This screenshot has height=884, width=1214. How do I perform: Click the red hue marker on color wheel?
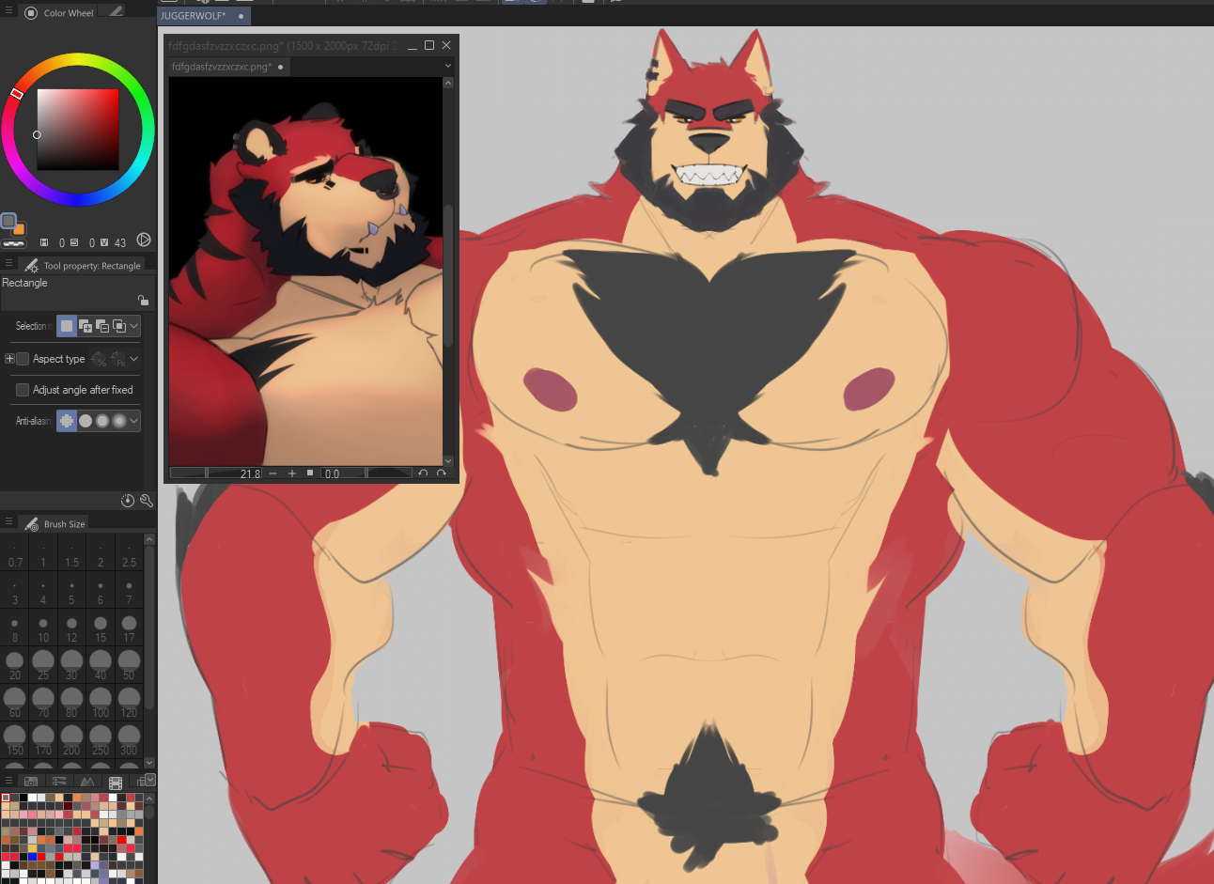17,93
